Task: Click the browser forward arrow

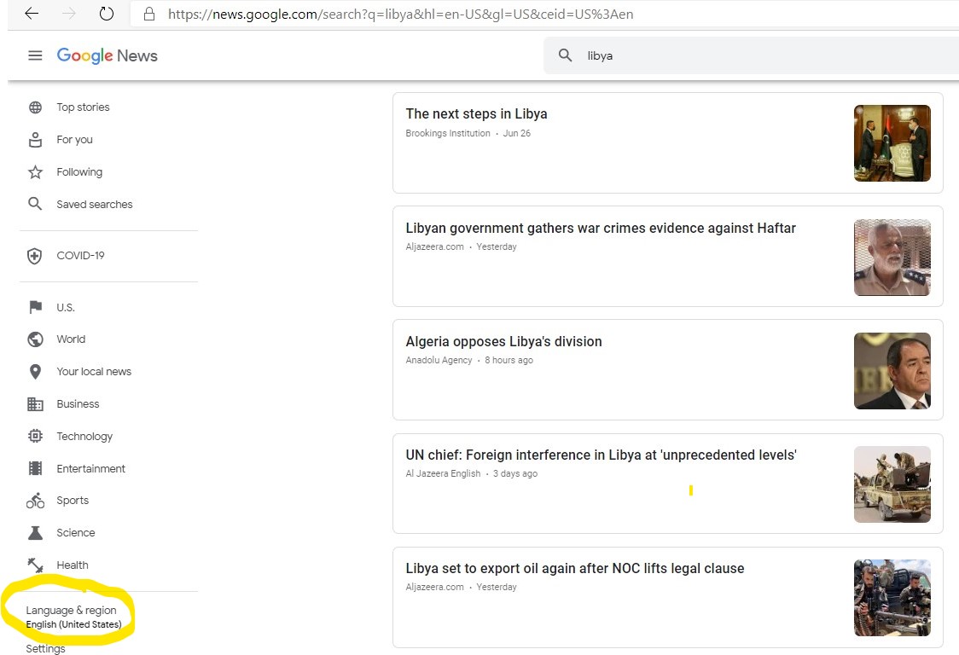Action: pos(69,14)
